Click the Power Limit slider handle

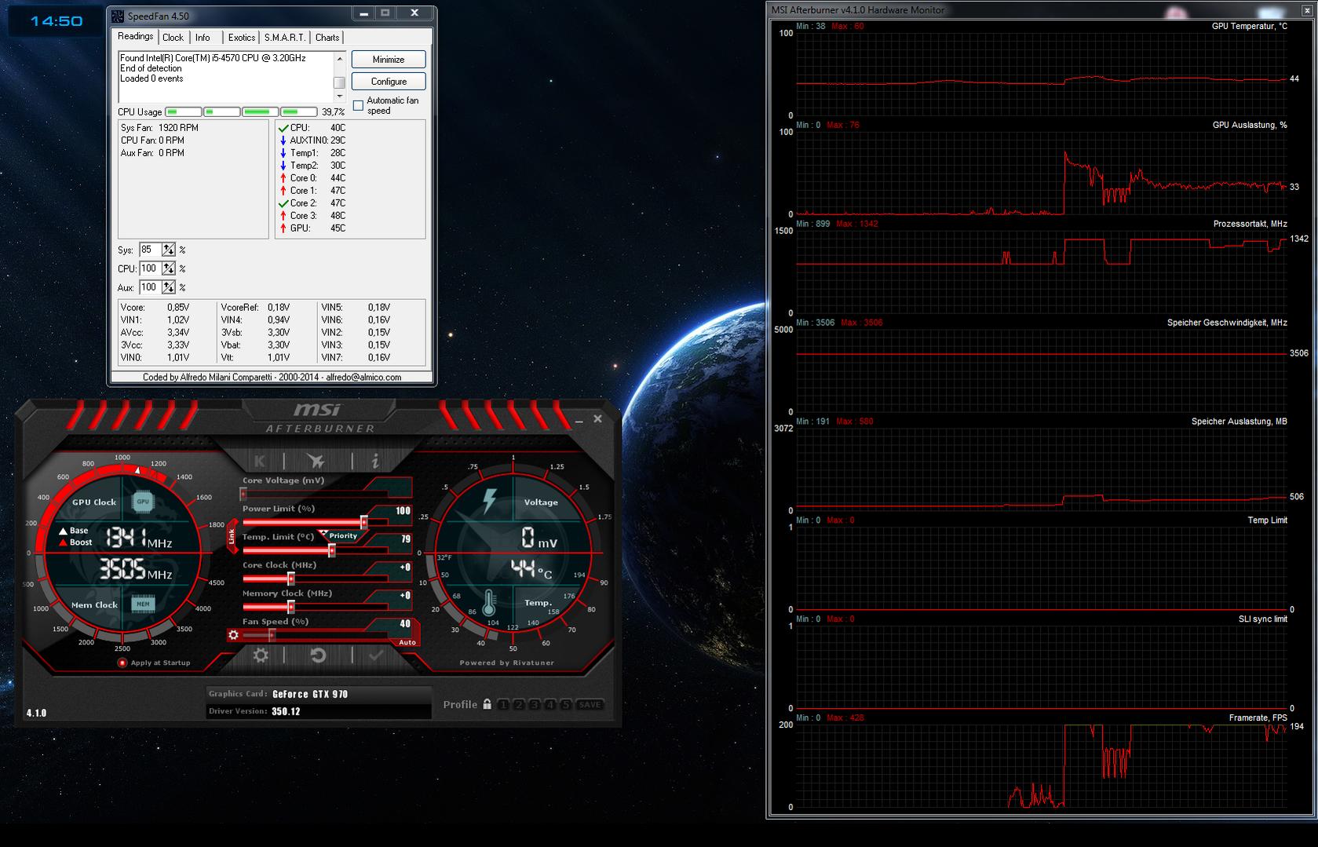(364, 522)
